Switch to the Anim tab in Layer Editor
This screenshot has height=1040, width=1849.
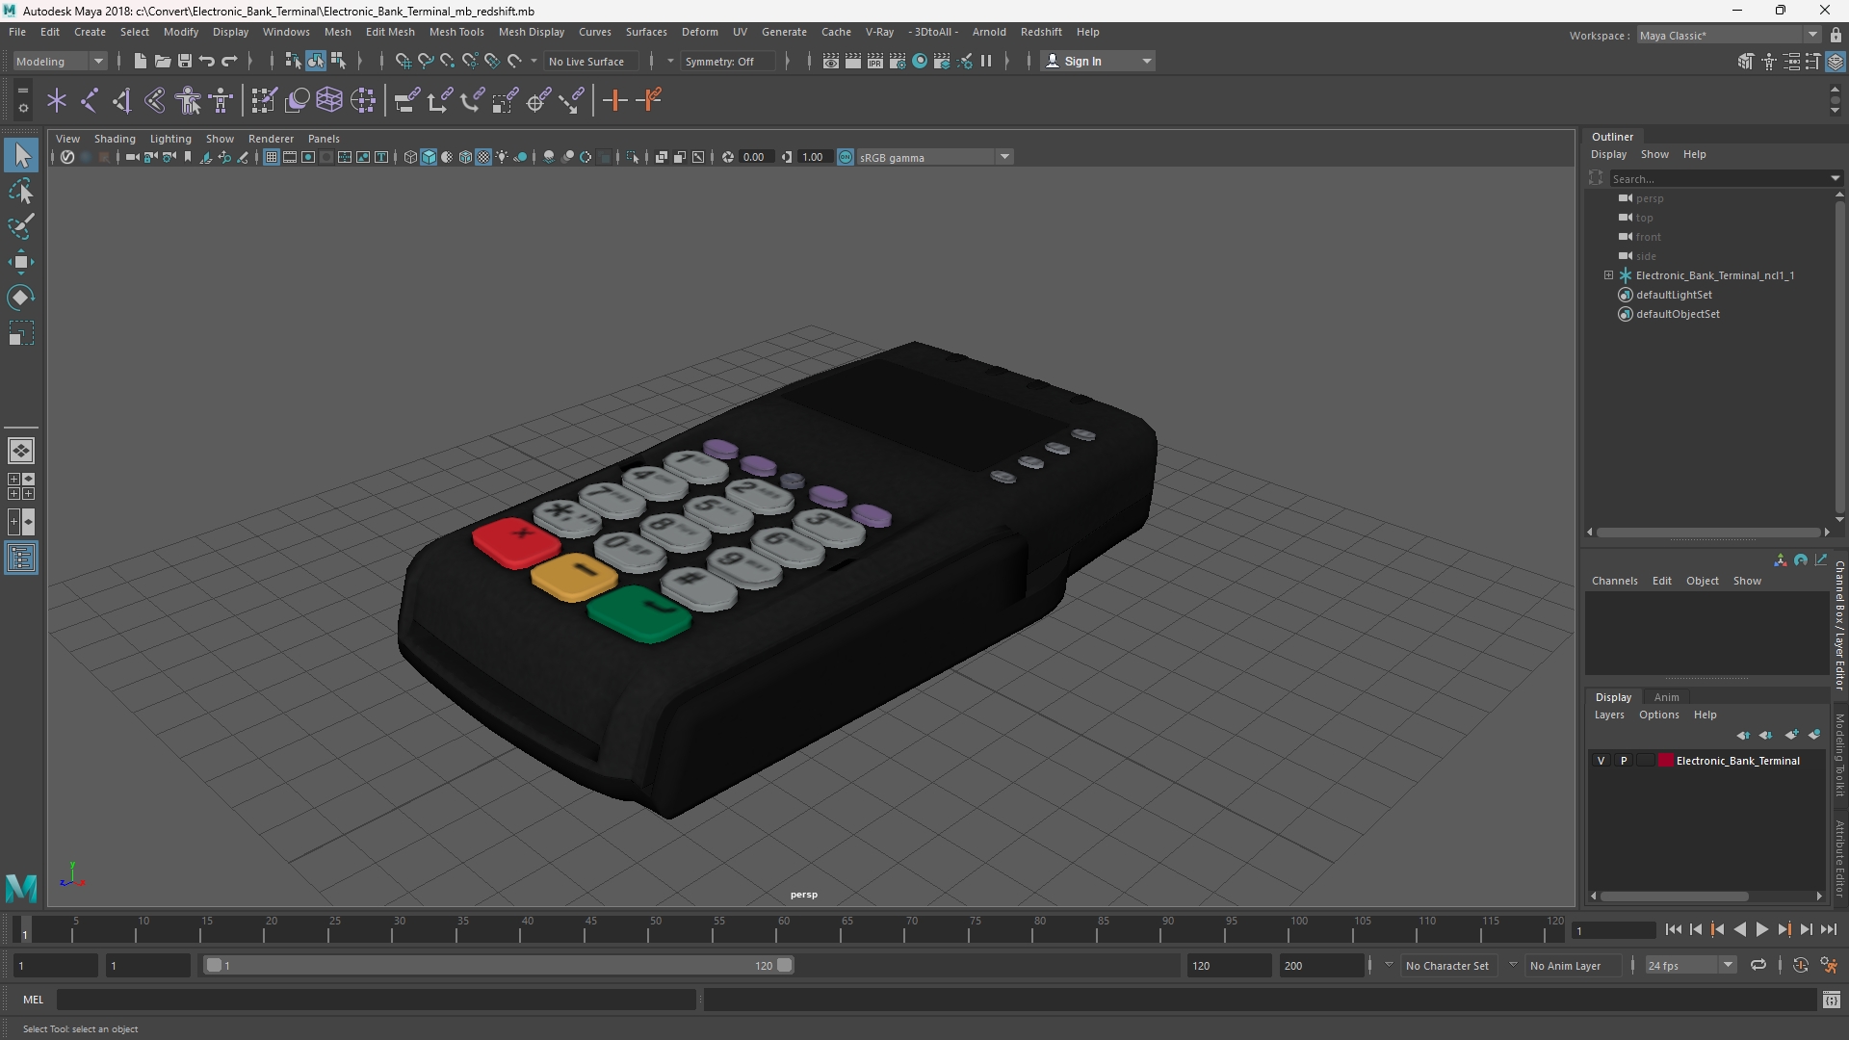pyautogui.click(x=1666, y=697)
